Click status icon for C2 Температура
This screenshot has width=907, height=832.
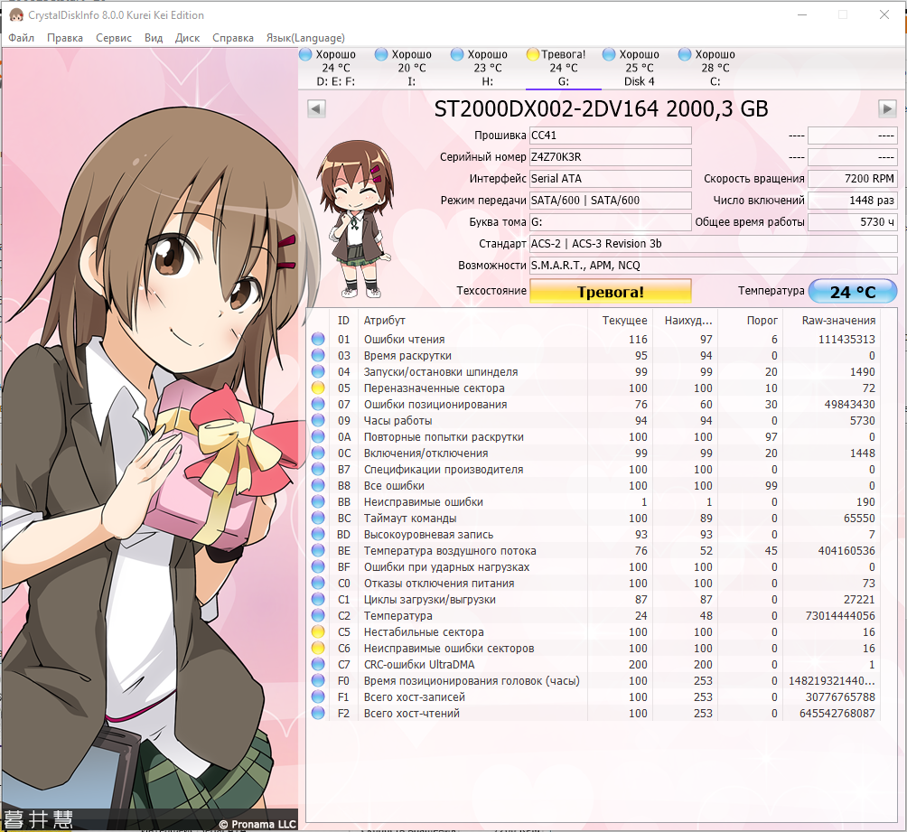click(318, 615)
